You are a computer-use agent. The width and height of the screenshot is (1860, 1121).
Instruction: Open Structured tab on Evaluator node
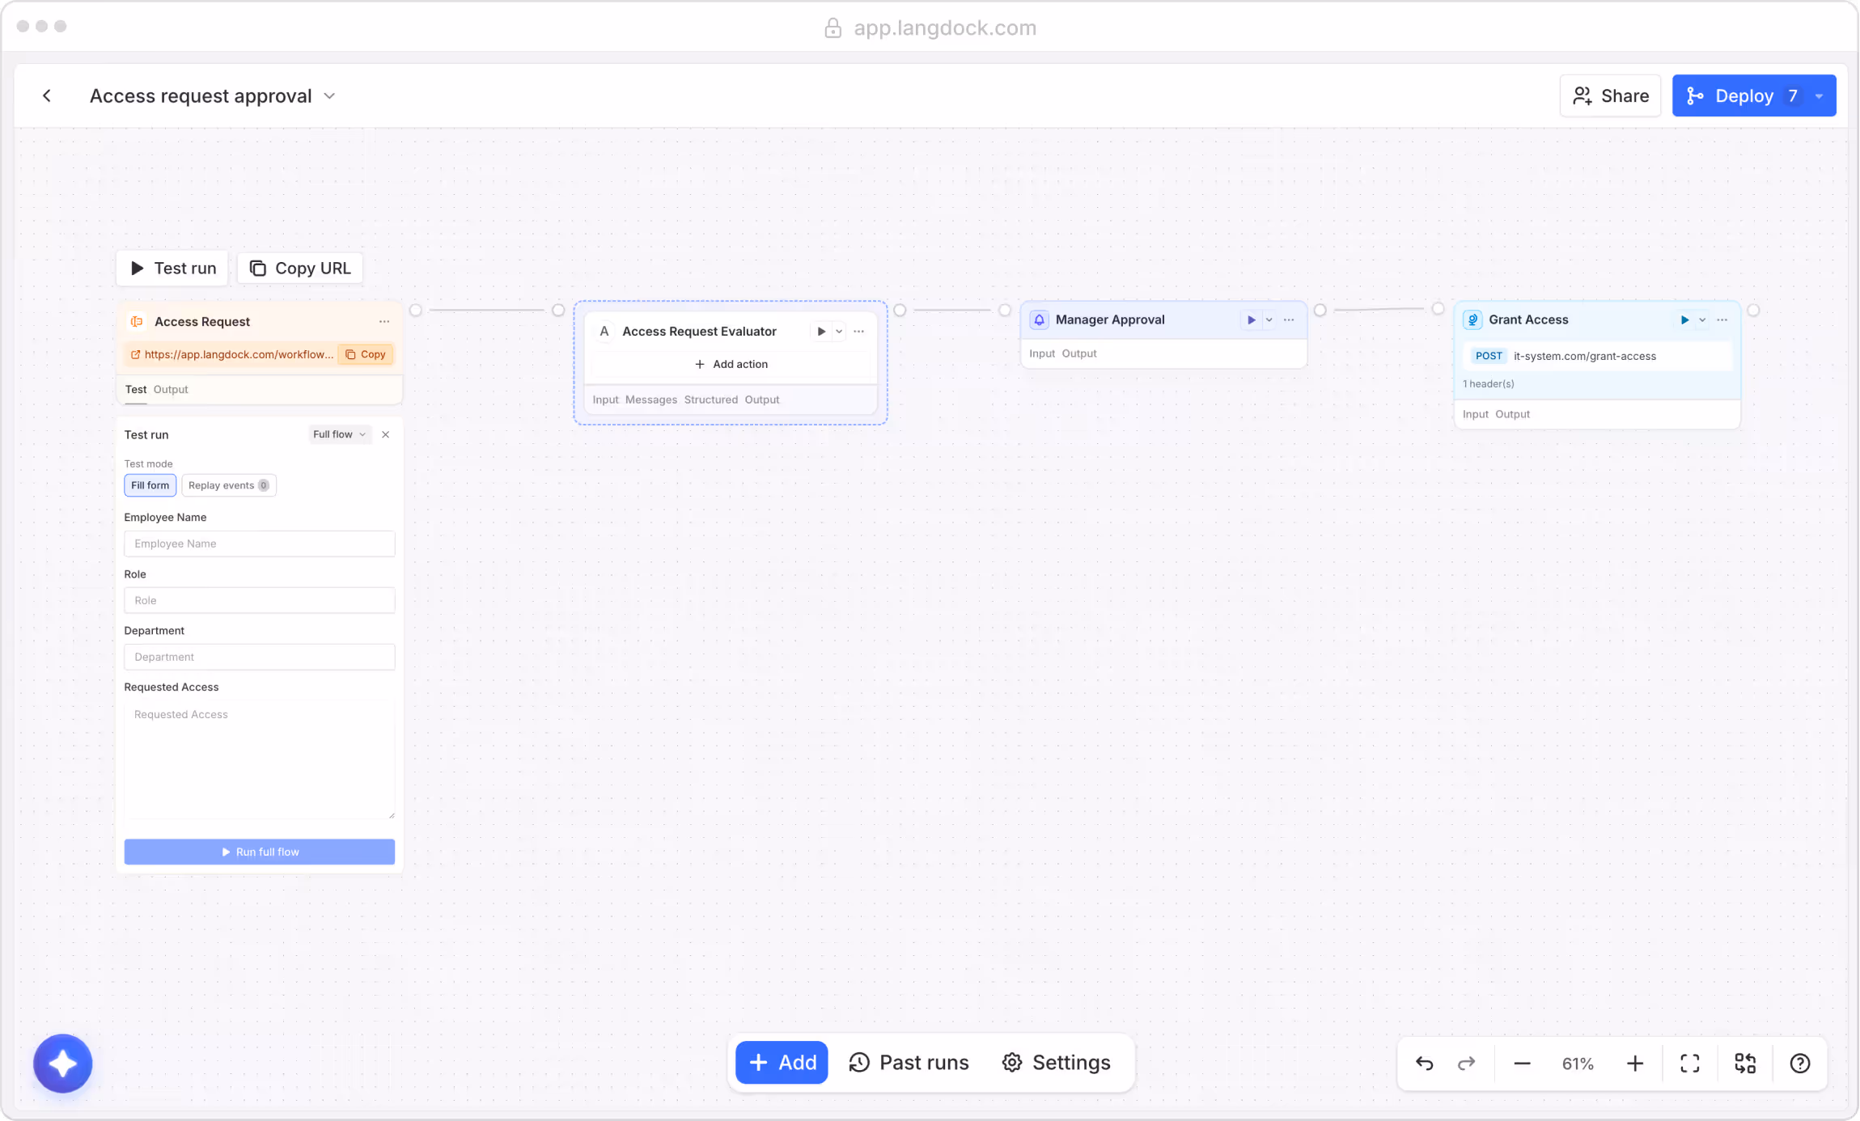710,400
